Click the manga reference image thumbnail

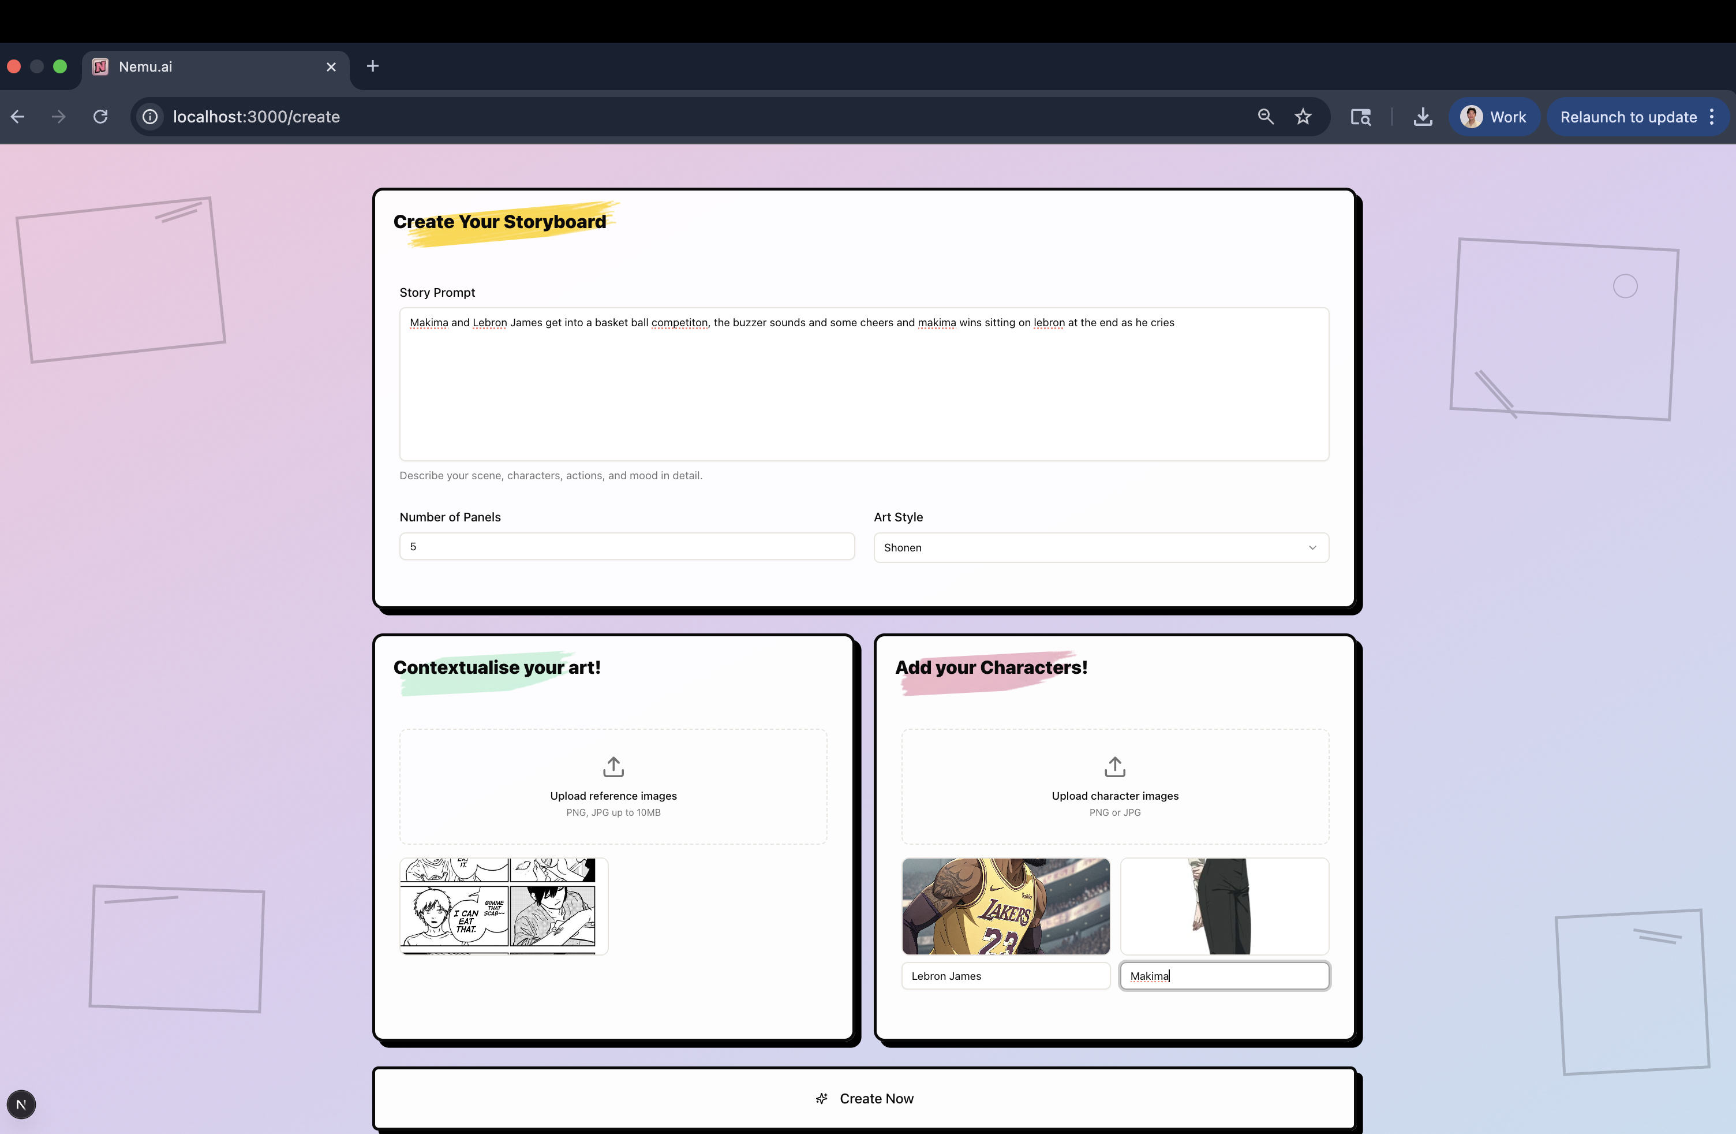[x=503, y=907]
